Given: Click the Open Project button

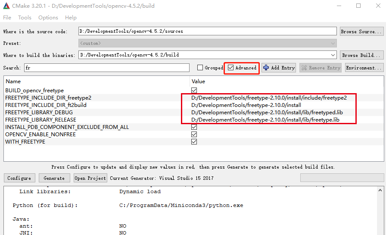Looking at the screenshot, I should [x=90, y=178].
